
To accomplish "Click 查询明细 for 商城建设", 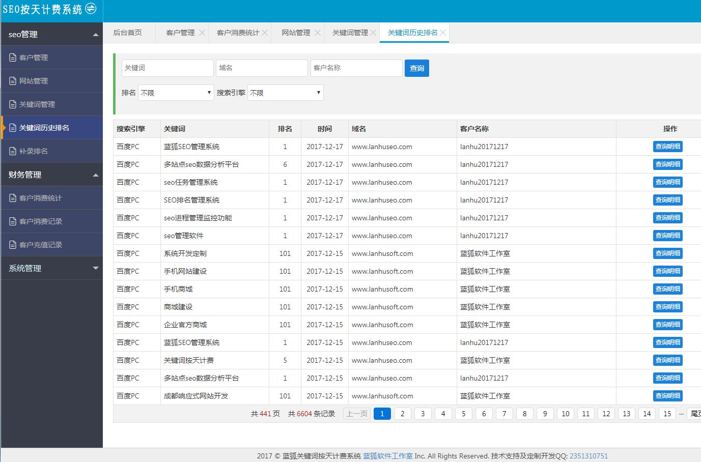I will click(668, 307).
